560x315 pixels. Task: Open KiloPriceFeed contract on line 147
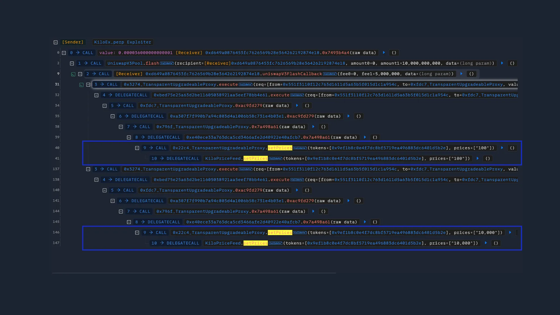223,243
